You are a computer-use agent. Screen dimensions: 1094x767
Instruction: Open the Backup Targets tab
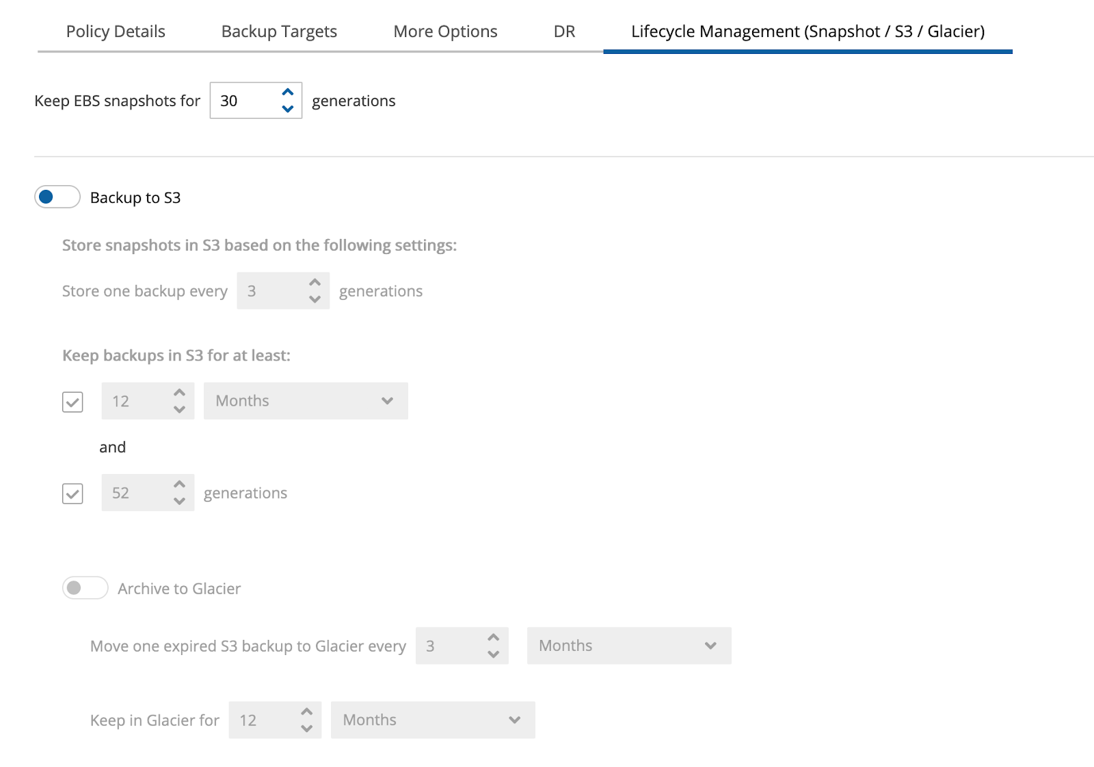click(x=279, y=31)
